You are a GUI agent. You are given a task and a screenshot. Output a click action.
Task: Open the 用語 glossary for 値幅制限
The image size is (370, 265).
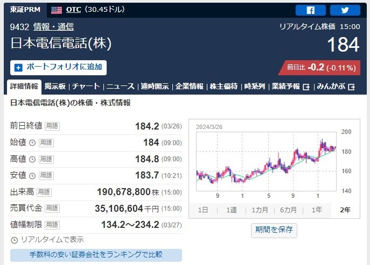coord(52,225)
